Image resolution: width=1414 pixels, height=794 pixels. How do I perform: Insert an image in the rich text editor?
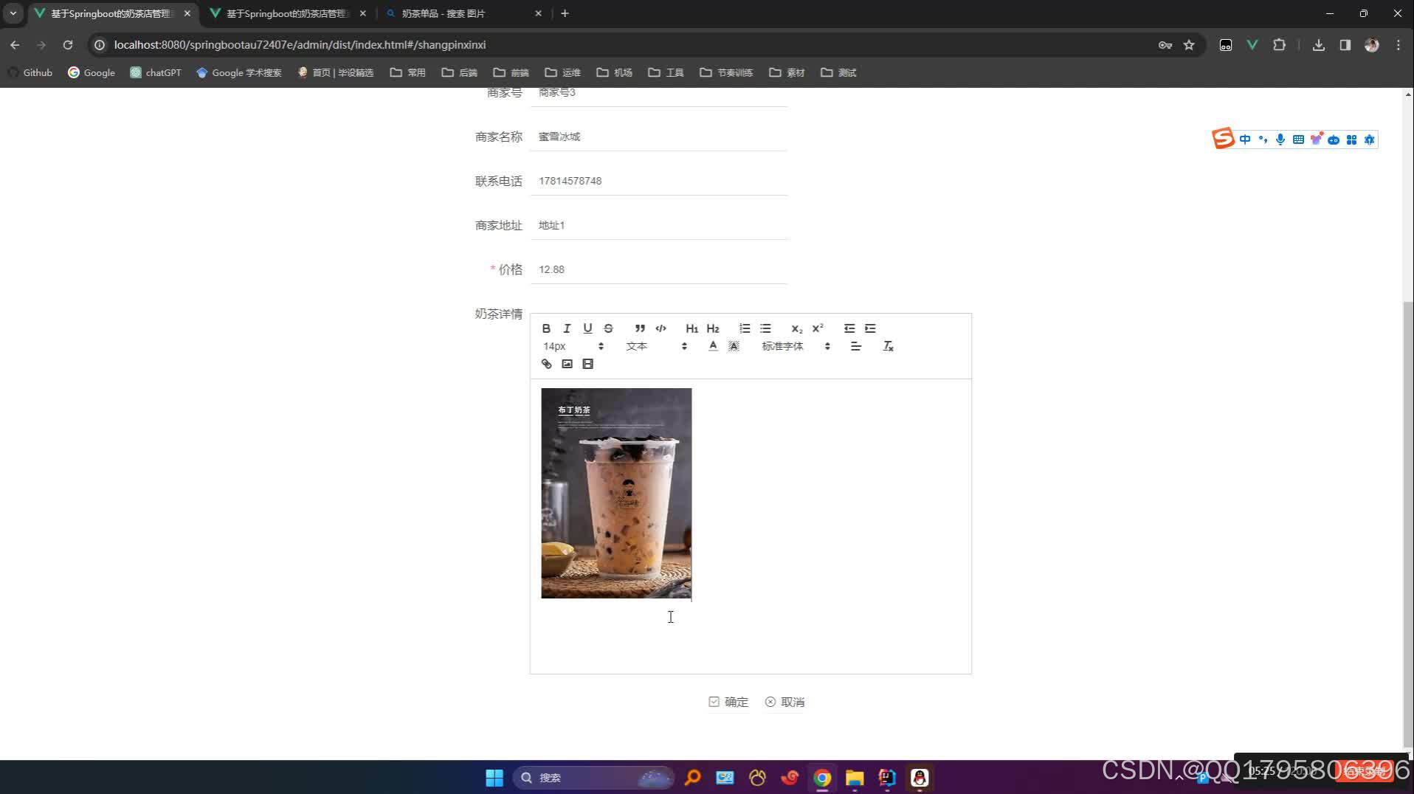[x=567, y=364]
